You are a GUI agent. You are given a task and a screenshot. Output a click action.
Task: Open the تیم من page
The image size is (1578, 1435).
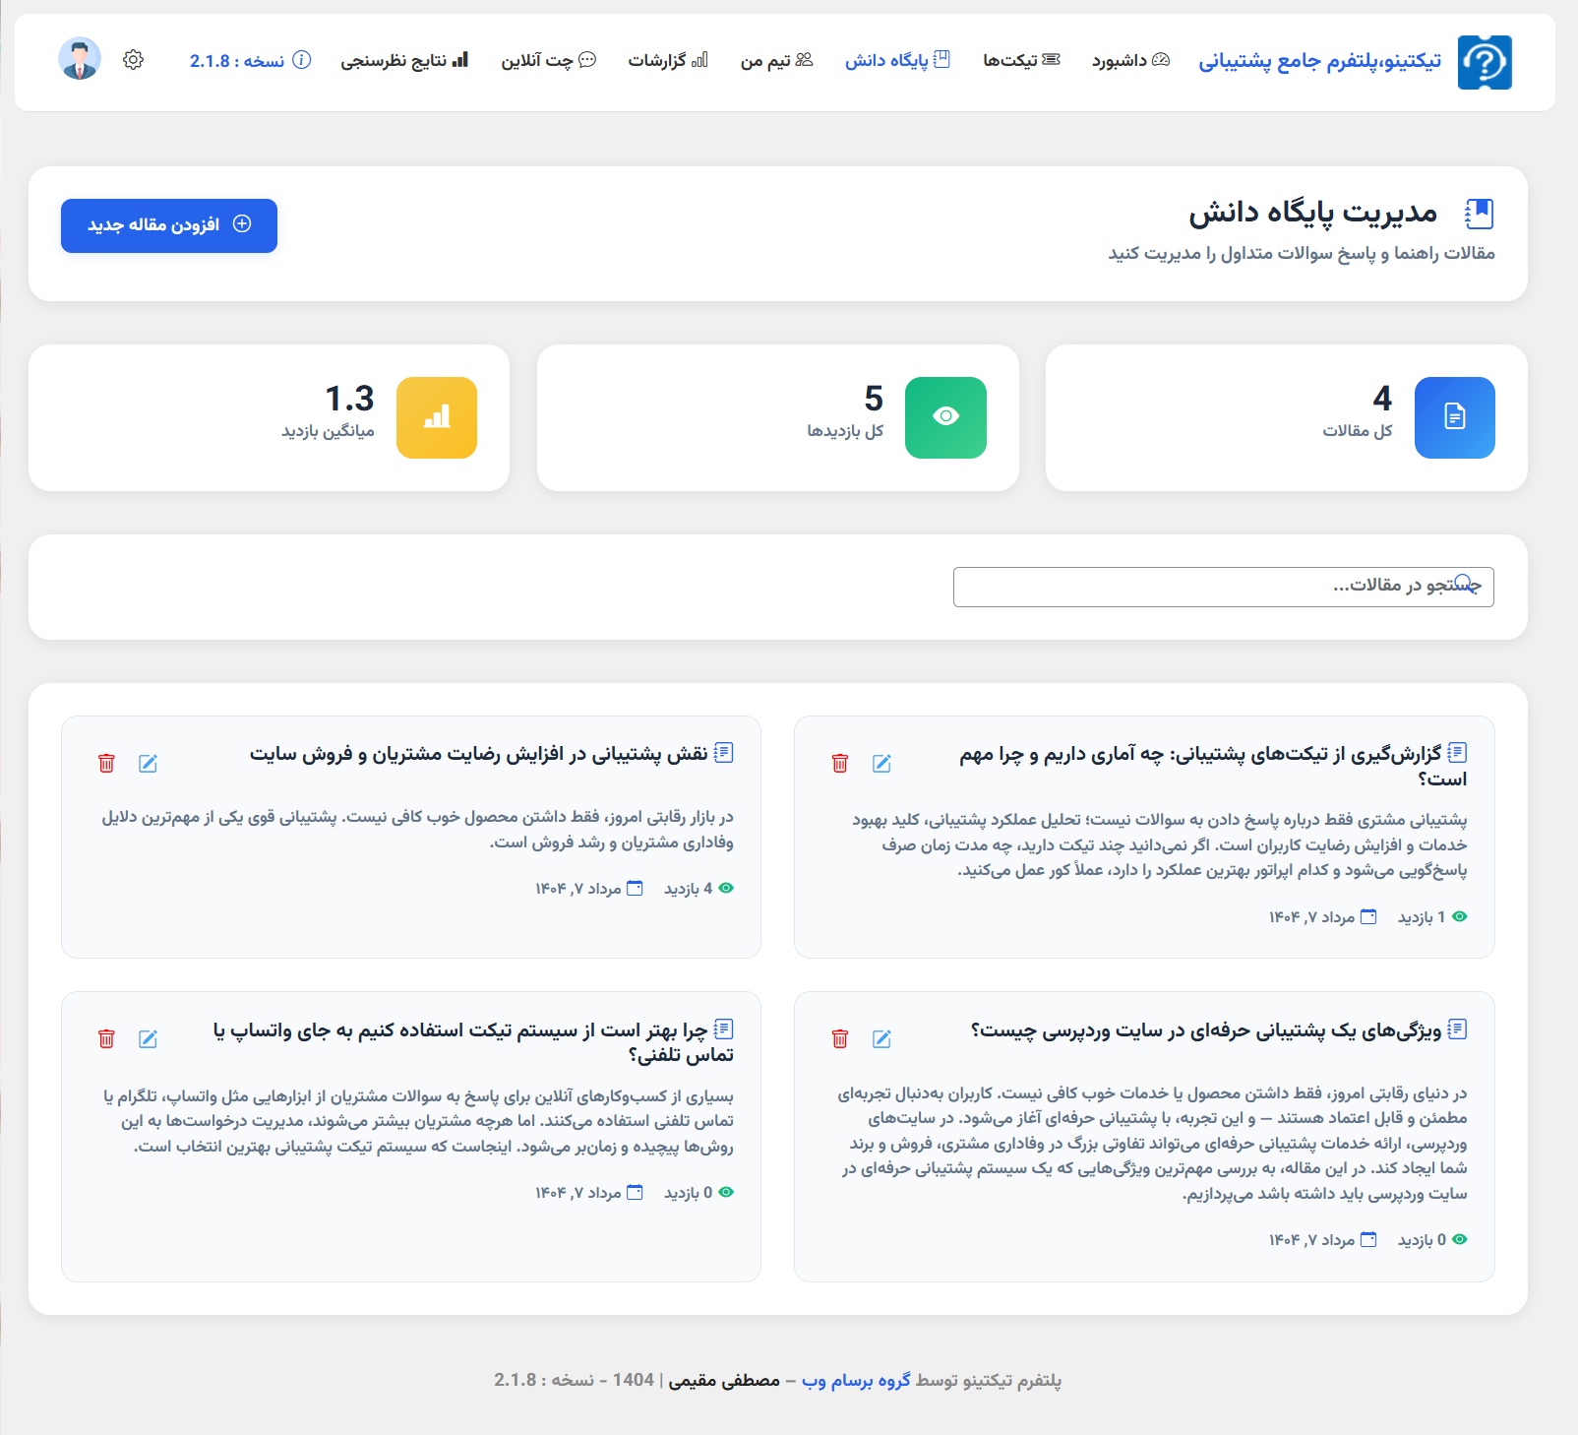tap(776, 61)
